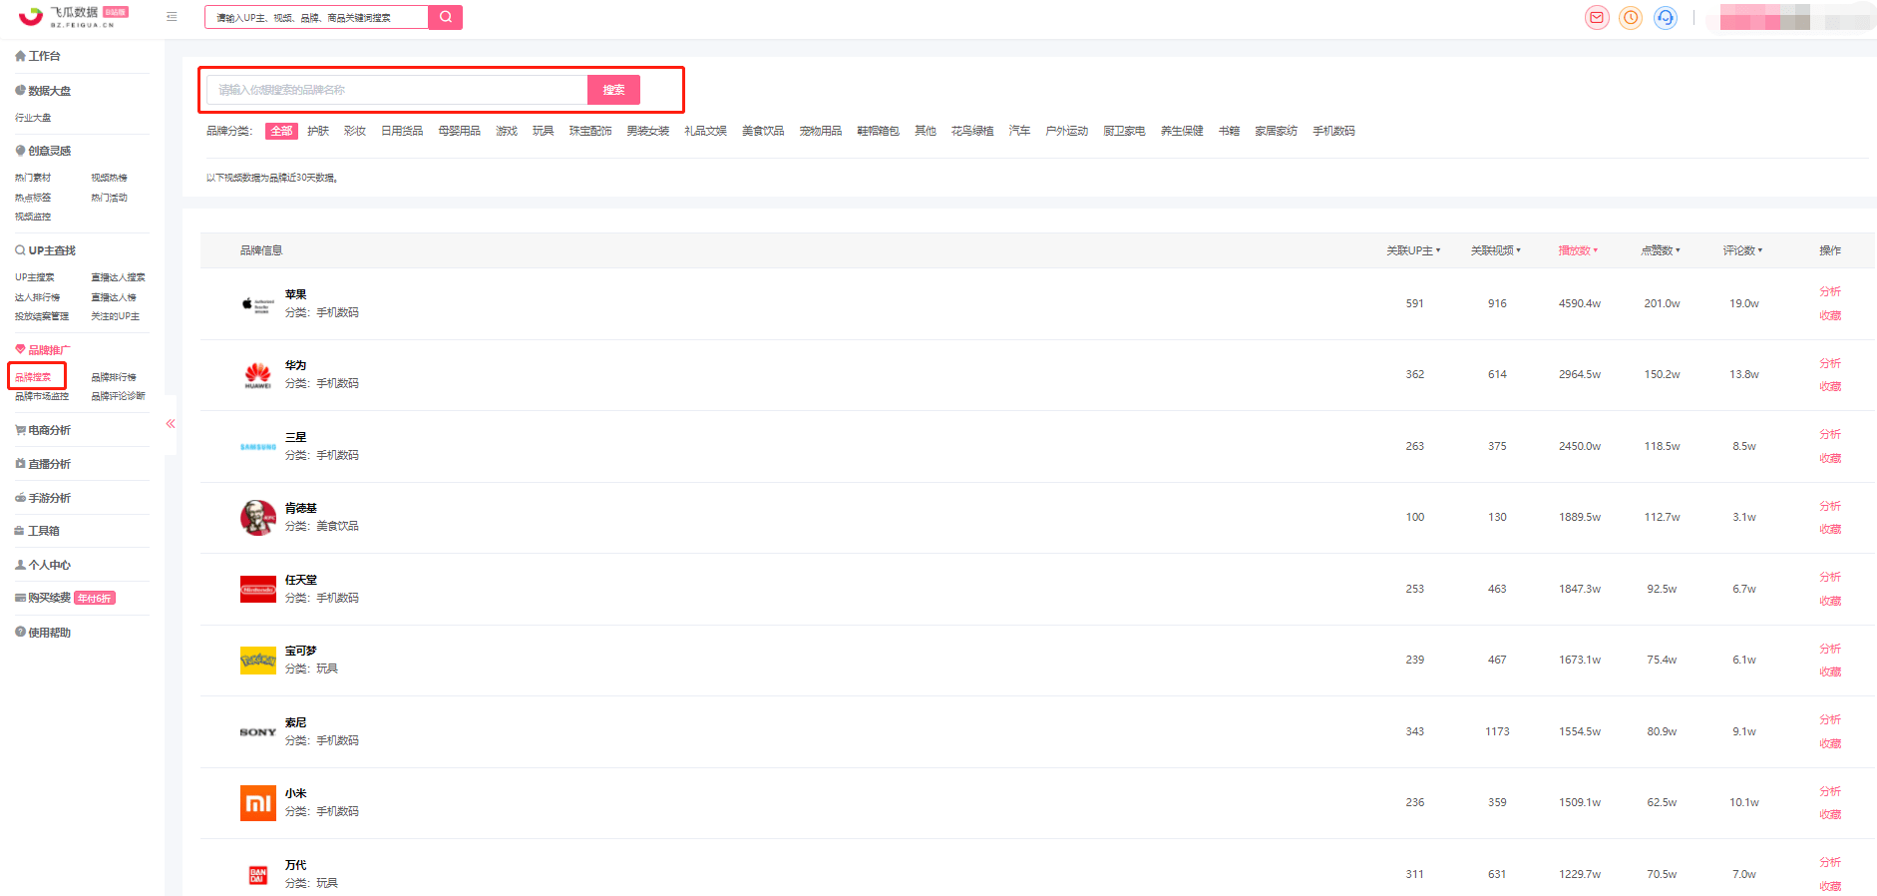Focus the top global keyword search field
Viewport: 1877px width, 896px height.
point(316,17)
